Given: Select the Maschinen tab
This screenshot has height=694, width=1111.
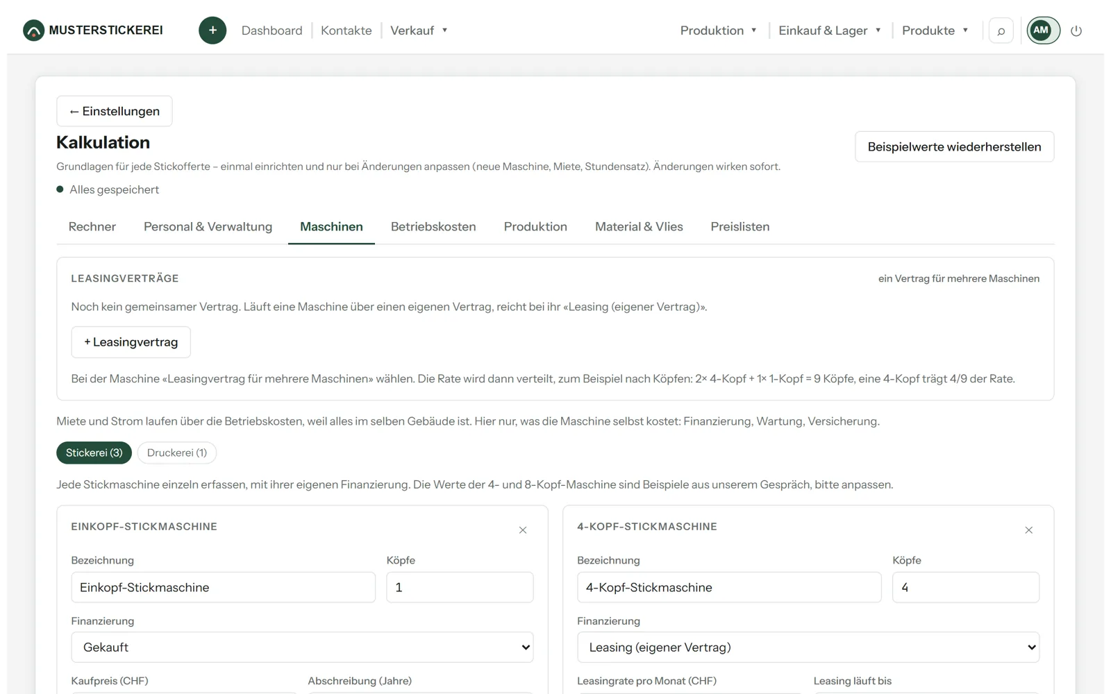Looking at the screenshot, I should tap(331, 226).
